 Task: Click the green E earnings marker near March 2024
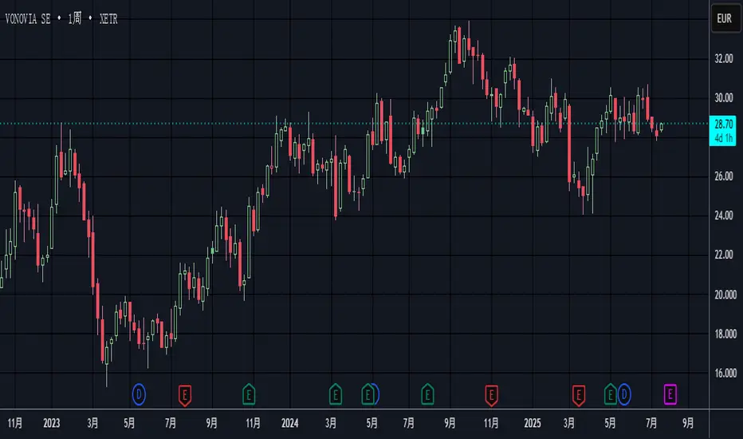(336, 393)
